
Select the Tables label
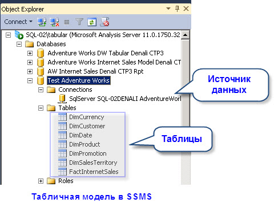(67, 108)
